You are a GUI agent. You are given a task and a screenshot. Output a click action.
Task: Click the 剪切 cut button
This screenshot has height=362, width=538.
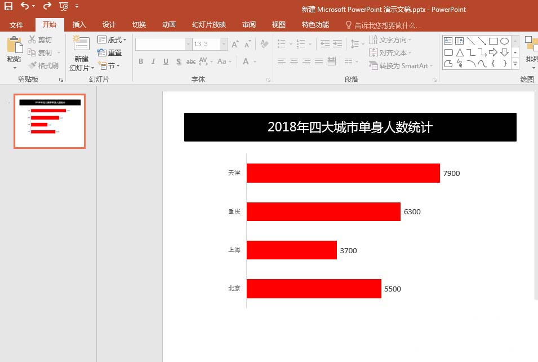click(x=40, y=40)
